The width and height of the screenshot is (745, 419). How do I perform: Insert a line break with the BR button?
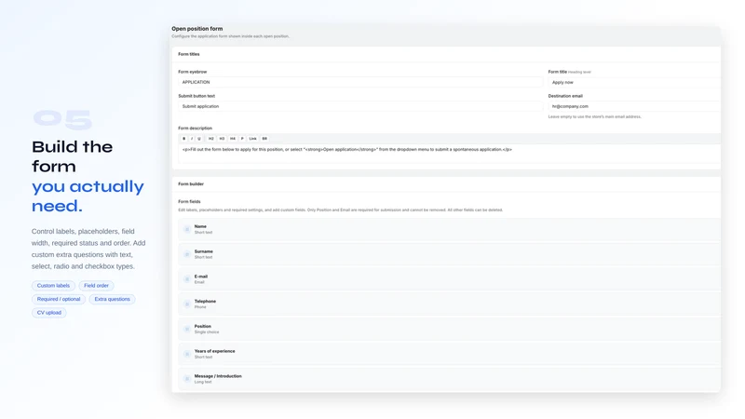(x=264, y=139)
